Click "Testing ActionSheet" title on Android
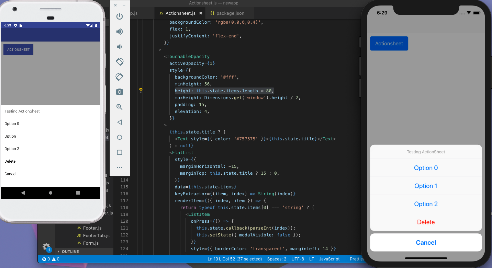 tap(22, 111)
